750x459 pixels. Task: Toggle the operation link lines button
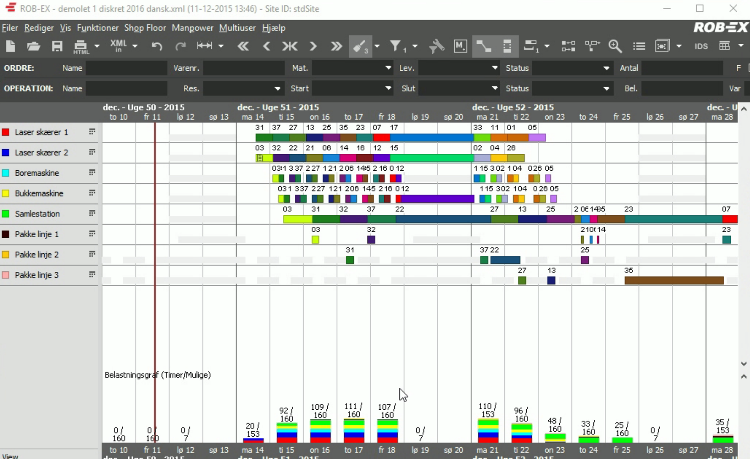[483, 46]
